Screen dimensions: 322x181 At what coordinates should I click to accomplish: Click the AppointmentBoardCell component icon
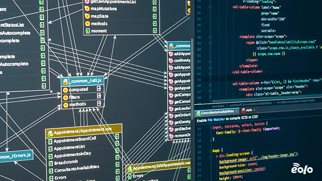[50, 142]
